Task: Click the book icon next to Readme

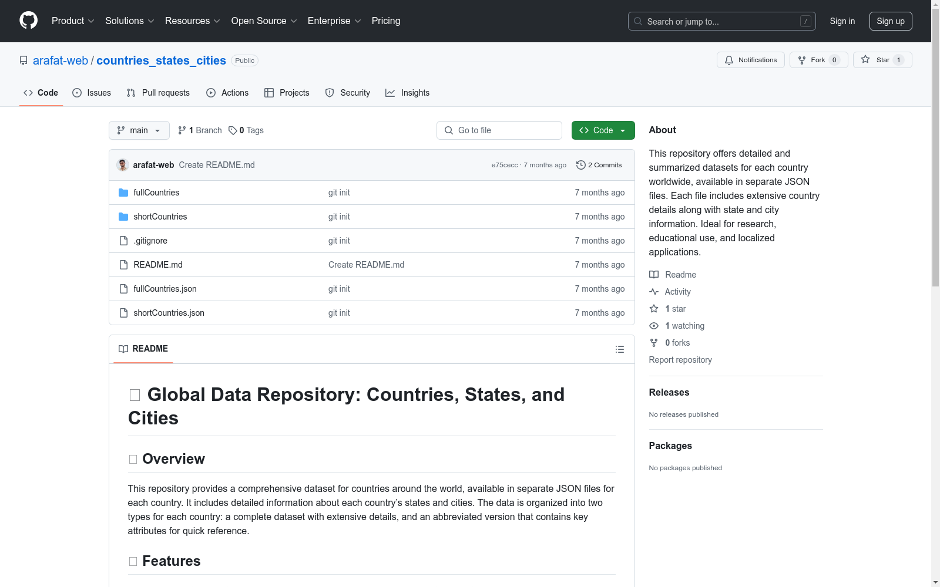Action: click(654, 275)
